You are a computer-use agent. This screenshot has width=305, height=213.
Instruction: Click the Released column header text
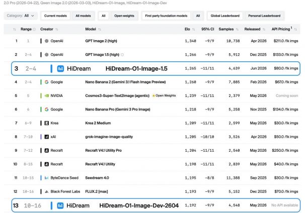click(x=252, y=29)
